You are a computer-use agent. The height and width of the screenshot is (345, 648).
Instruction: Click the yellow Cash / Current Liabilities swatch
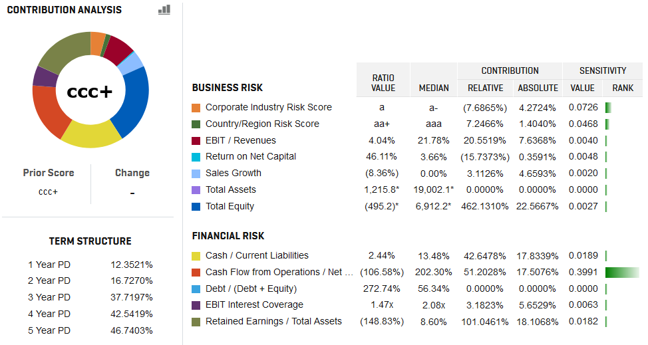point(196,256)
